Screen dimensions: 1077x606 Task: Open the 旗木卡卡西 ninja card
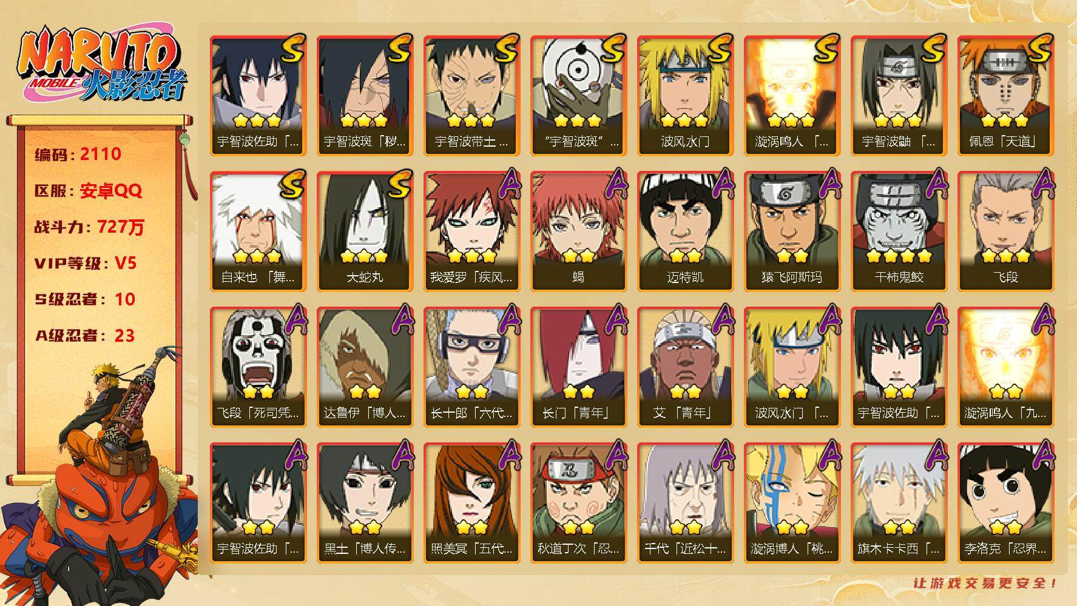(x=899, y=503)
